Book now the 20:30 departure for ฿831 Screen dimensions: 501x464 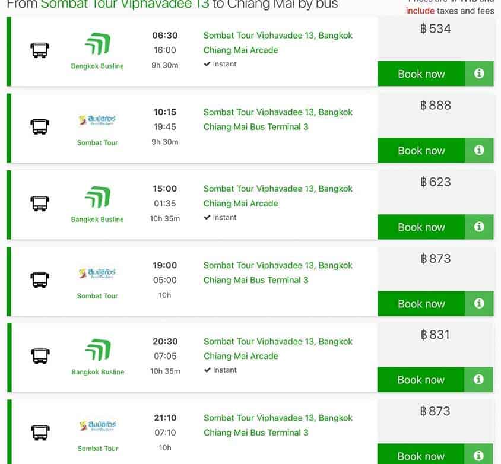pos(421,380)
